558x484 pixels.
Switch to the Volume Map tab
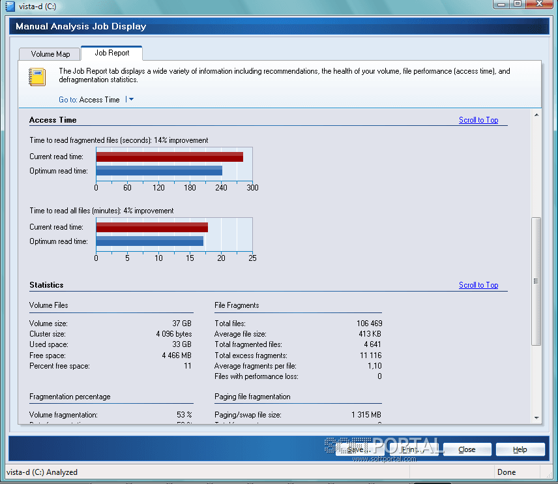50,54
